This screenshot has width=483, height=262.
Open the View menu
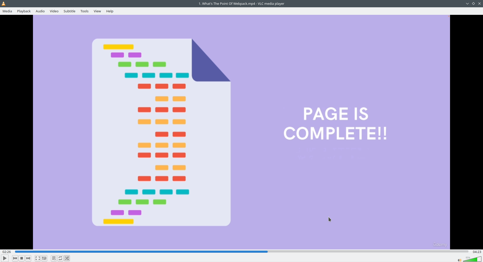coord(98,11)
